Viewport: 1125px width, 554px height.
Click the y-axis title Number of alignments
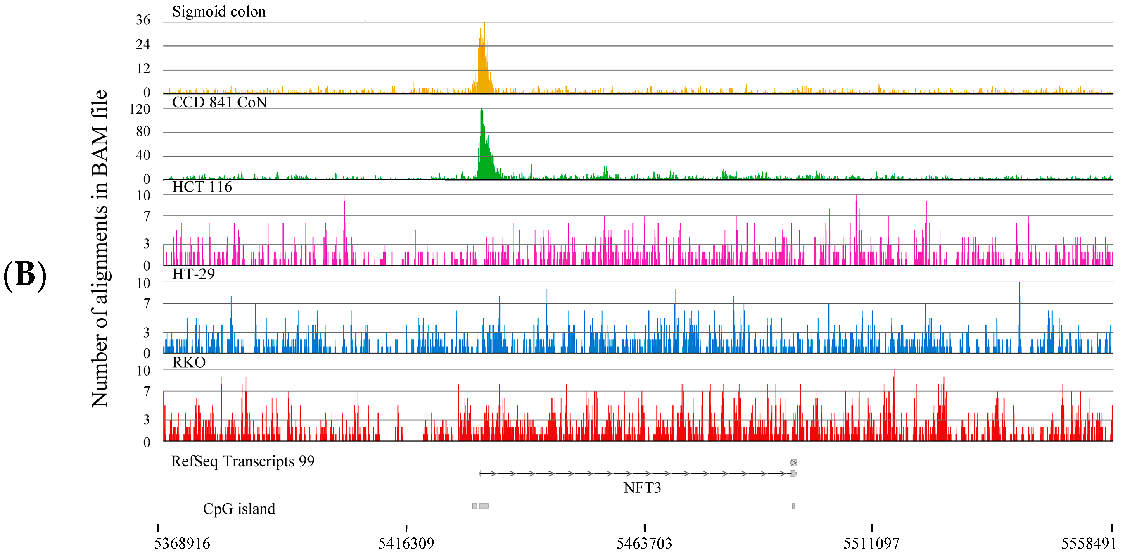point(100,249)
